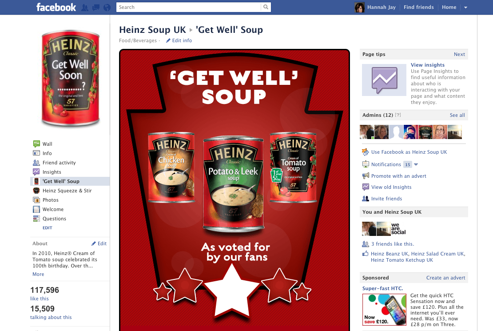Click the HTC sponsored advert thumbnail

tap(384, 310)
